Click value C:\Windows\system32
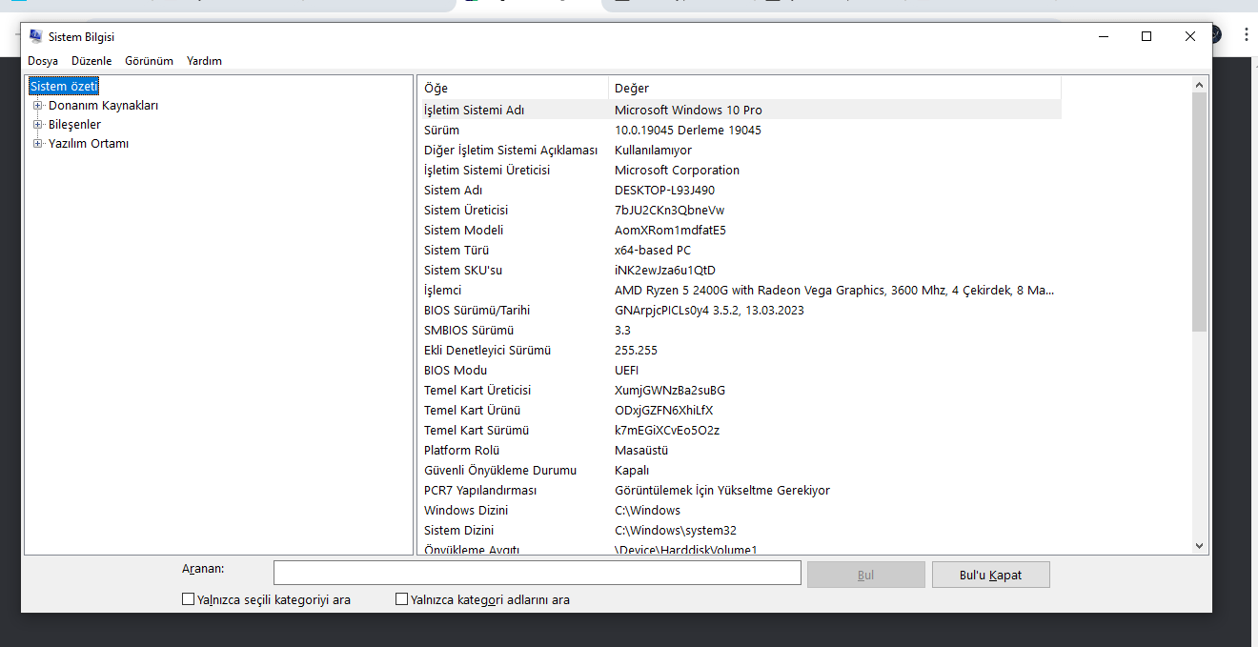This screenshot has height=647, width=1258. click(675, 530)
